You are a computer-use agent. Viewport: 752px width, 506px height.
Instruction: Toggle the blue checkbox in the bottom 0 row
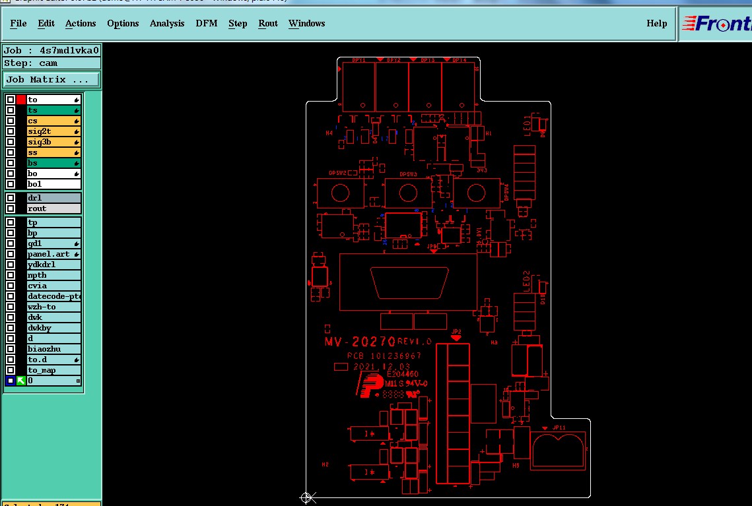[x=11, y=381]
